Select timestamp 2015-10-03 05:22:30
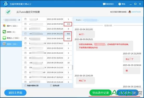 [55, 53]
